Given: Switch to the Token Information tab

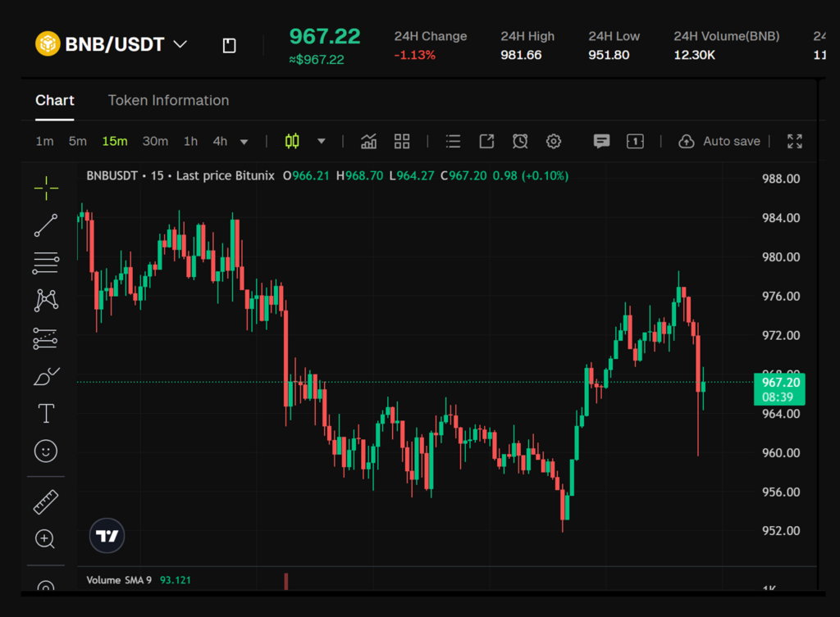Looking at the screenshot, I should click(x=168, y=100).
